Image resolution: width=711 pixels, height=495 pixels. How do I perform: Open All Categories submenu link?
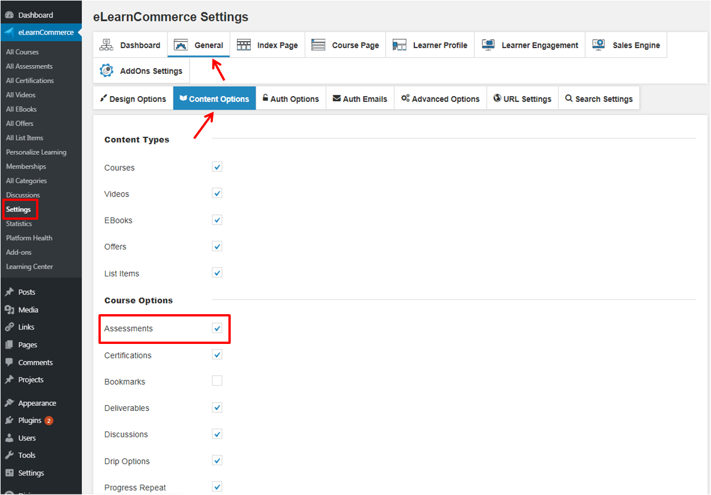pos(26,181)
